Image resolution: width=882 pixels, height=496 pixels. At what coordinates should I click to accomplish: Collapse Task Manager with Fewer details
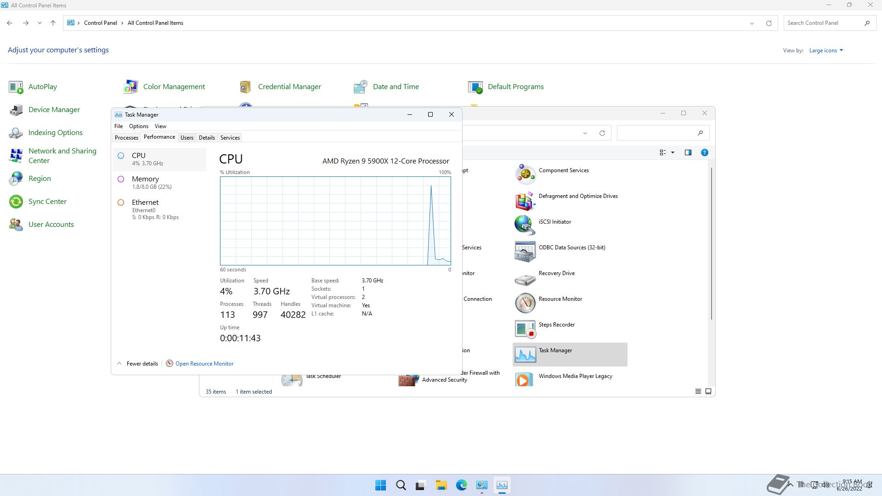(137, 364)
